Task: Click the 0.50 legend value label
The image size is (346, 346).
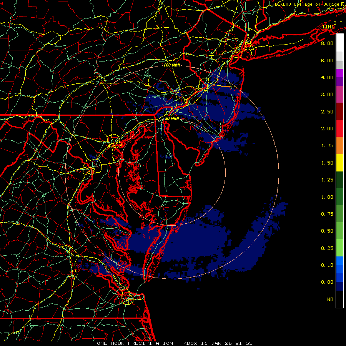Action: 327,231
